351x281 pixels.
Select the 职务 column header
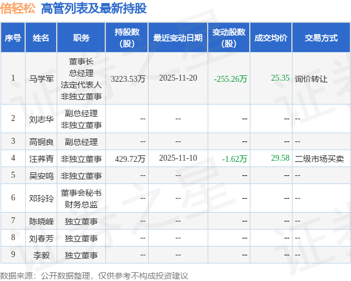(81, 38)
